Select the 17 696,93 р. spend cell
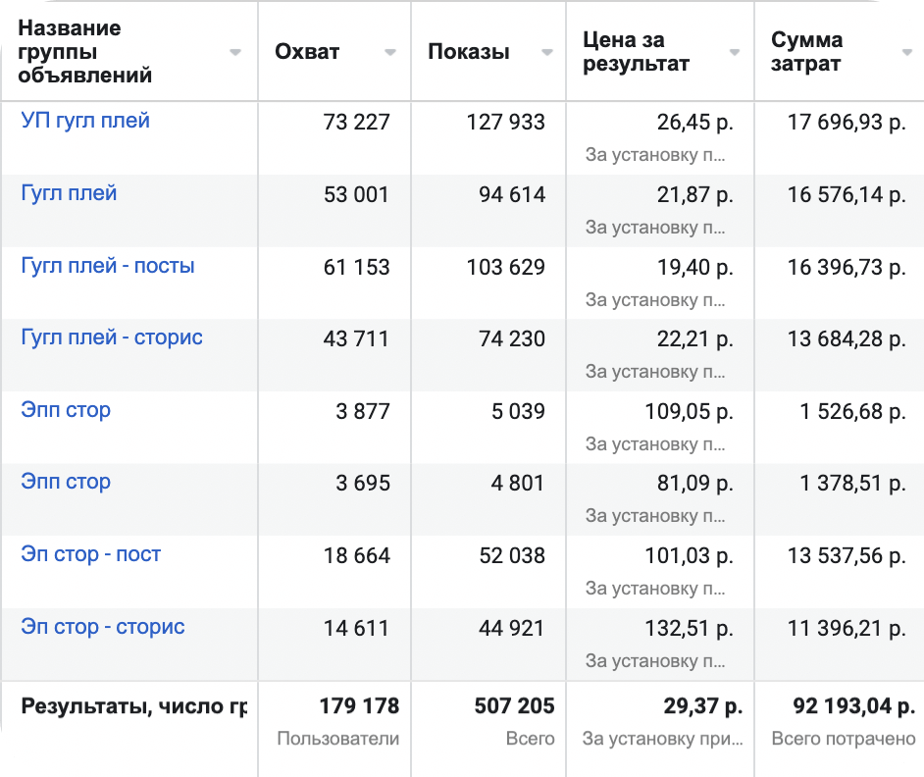Image resolution: width=924 pixels, height=777 pixels. [x=847, y=123]
